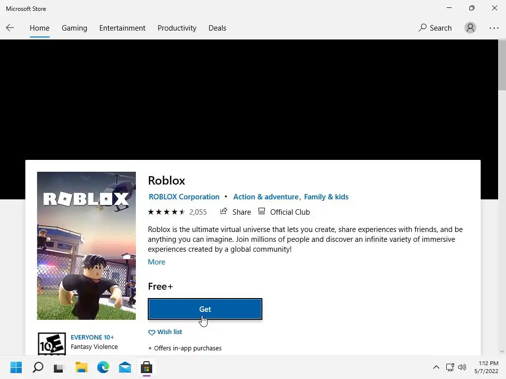Click the Roblox cover art image

coord(86,246)
